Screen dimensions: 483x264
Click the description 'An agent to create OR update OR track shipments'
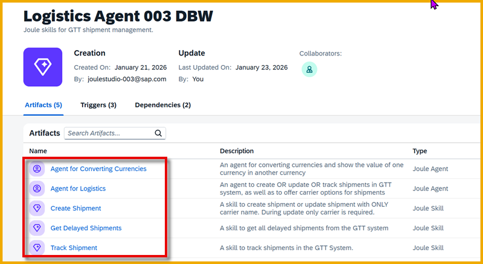305,188
